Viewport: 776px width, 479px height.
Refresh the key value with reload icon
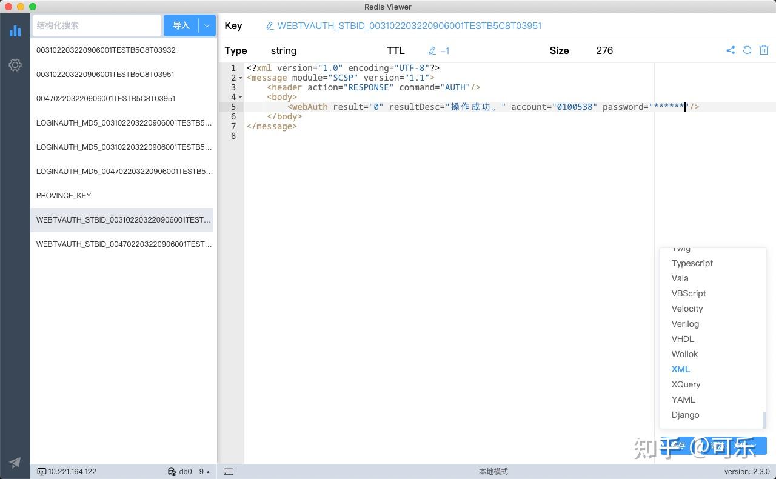point(747,50)
